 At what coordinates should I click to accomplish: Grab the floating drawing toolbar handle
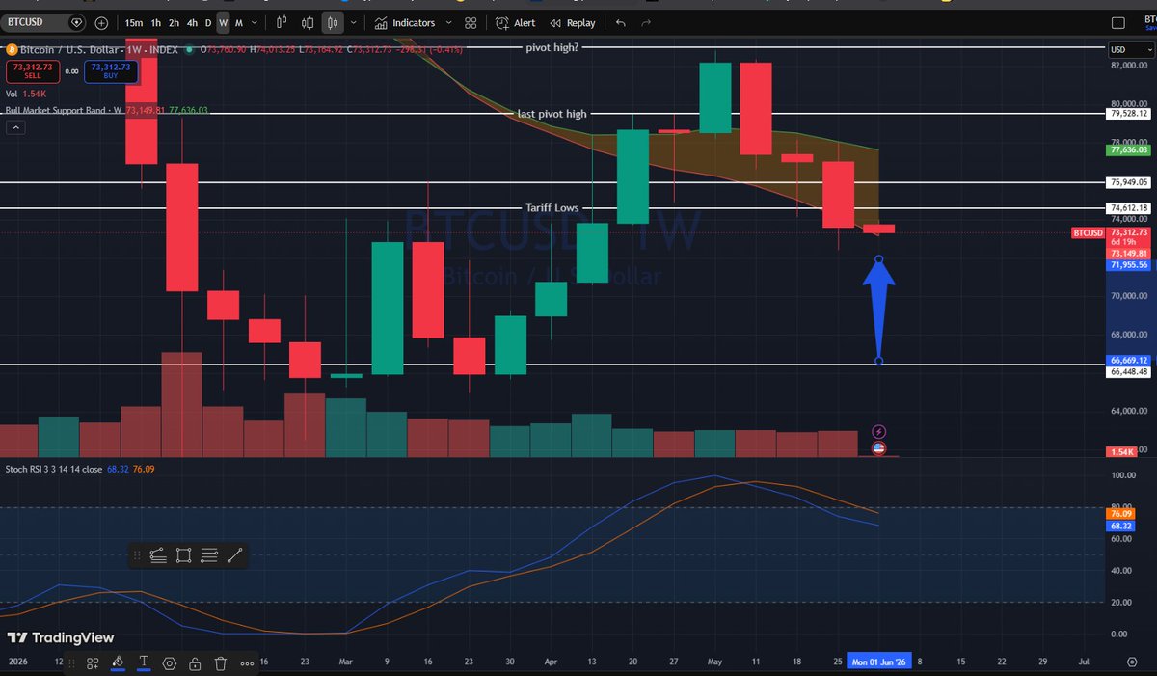[x=138, y=555]
